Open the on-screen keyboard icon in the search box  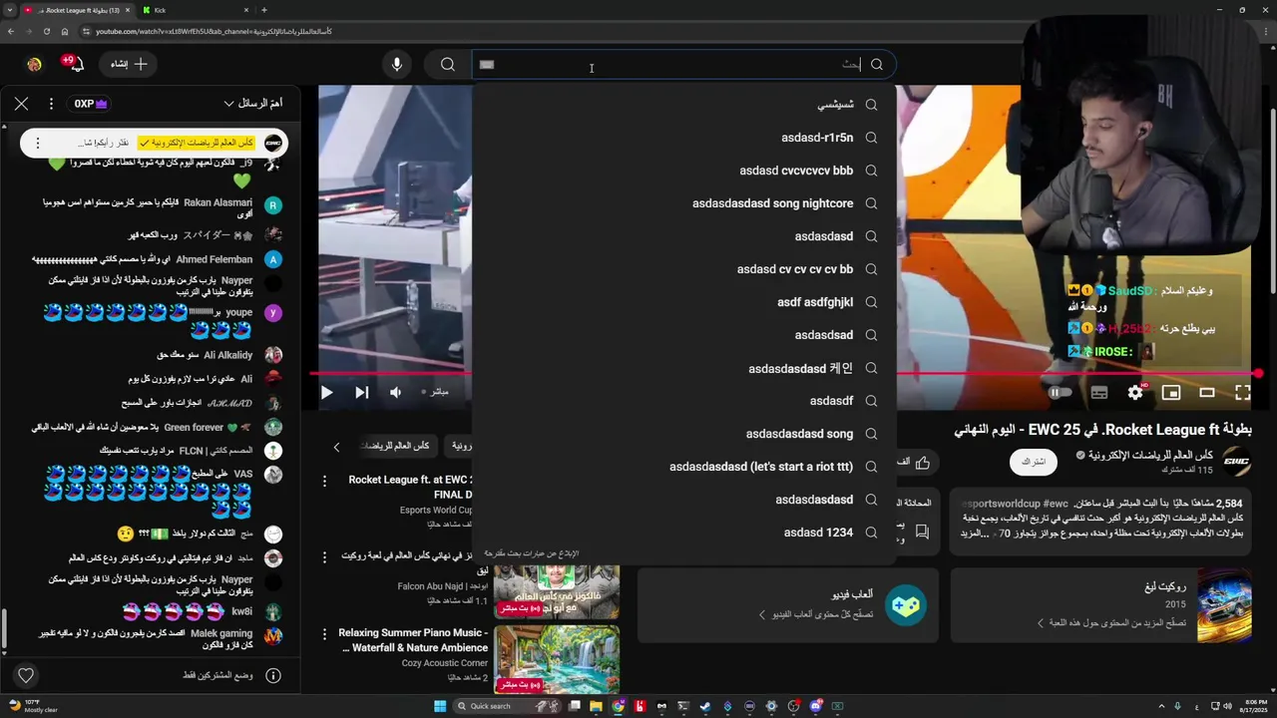tap(487, 65)
